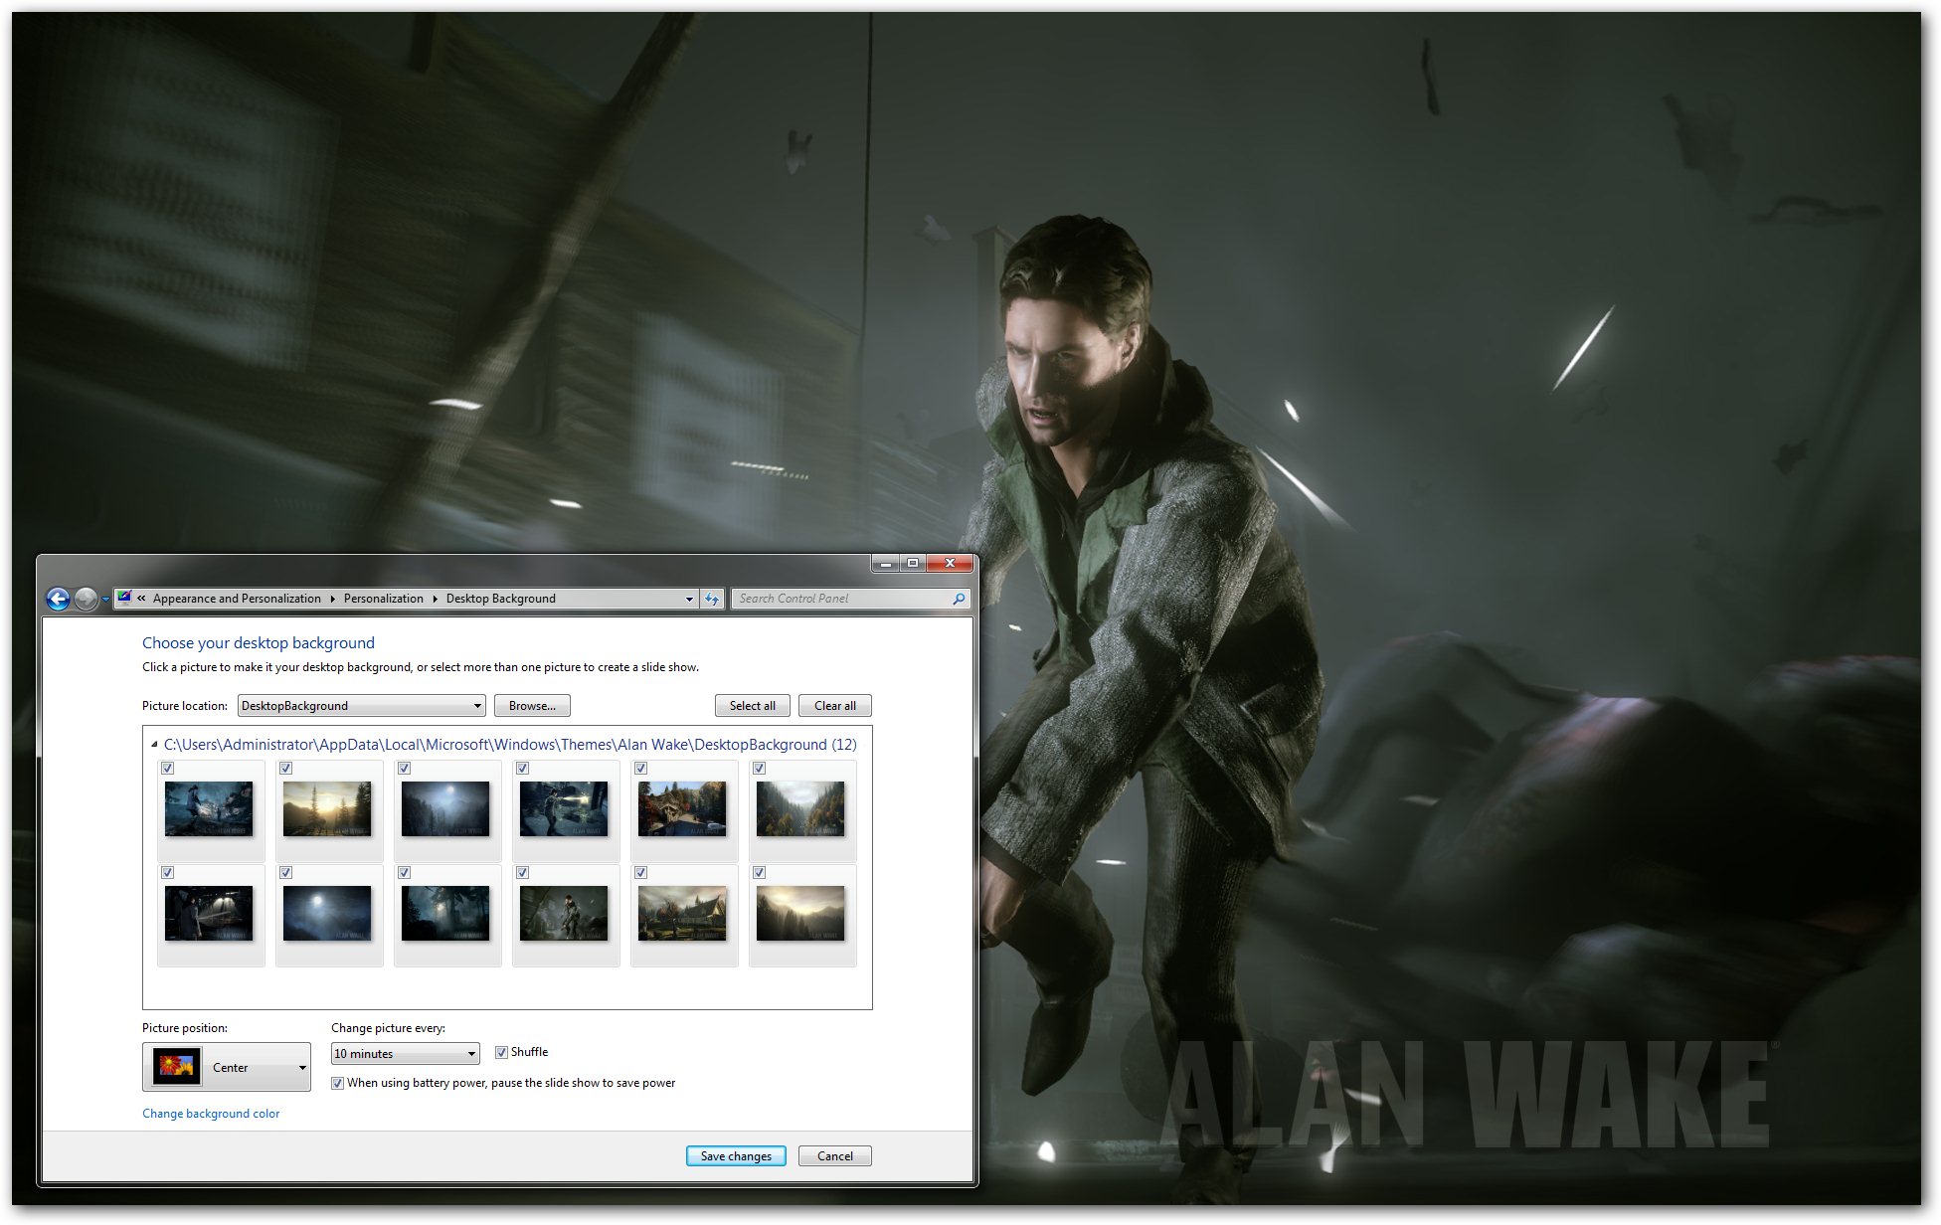Click the search magnifier icon
The image size is (1941, 1225).
click(x=959, y=599)
